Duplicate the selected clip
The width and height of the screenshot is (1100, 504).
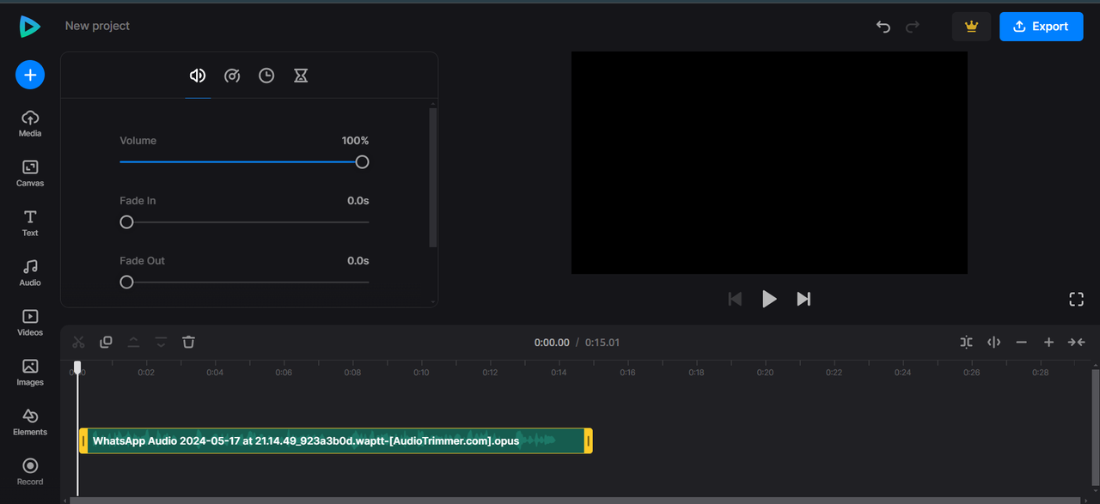[x=106, y=342]
